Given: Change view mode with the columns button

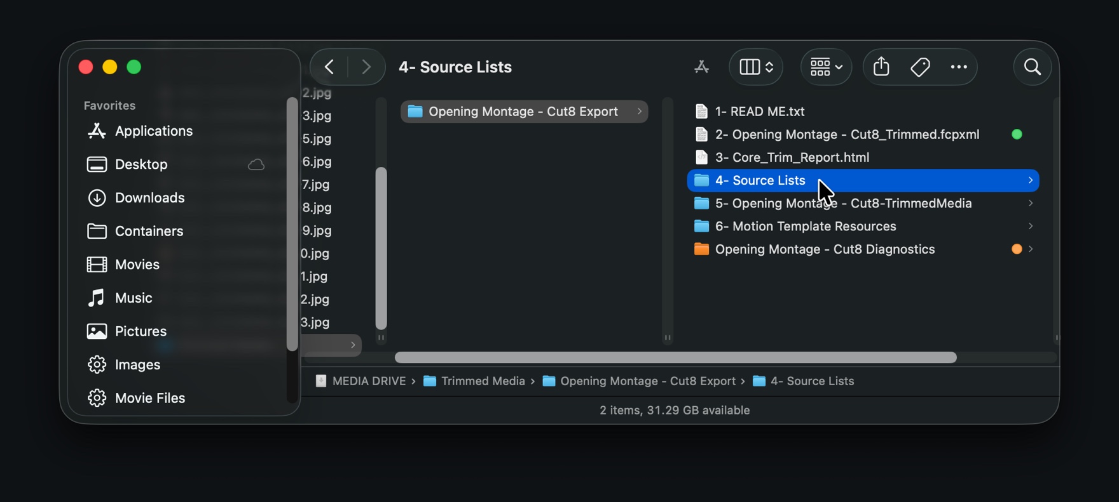Looking at the screenshot, I should click(756, 67).
